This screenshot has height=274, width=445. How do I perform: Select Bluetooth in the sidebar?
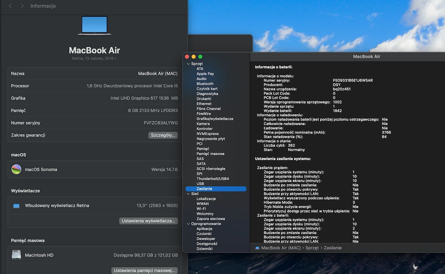click(x=205, y=84)
